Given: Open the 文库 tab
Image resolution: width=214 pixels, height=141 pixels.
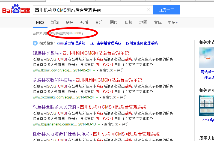Looking at the screenshot, I should click(x=158, y=22).
